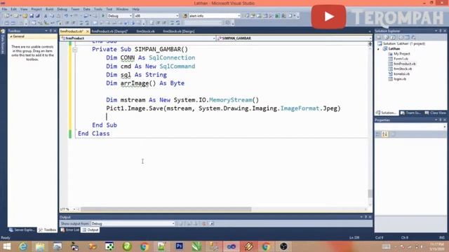Click Show All Files icon in Solution Explorer

click(387, 37)
